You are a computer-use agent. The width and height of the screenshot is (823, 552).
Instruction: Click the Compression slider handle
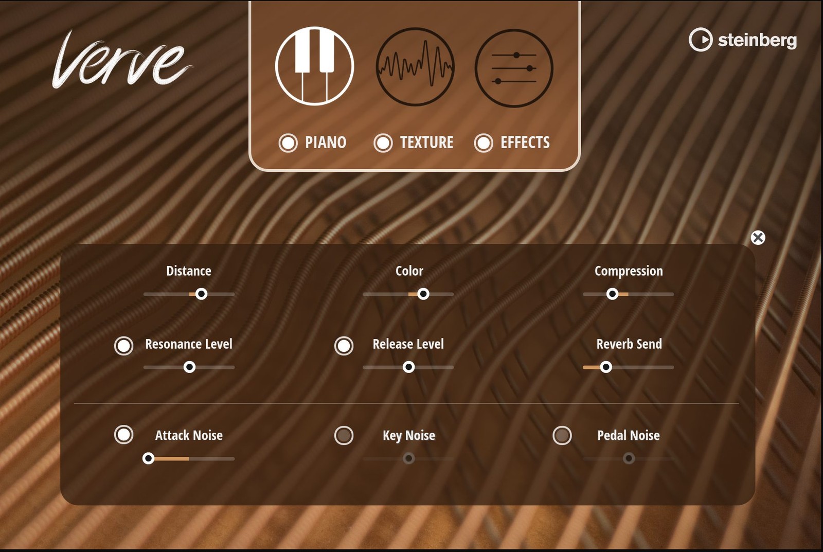pyautogui.click(x=612, y=294)
